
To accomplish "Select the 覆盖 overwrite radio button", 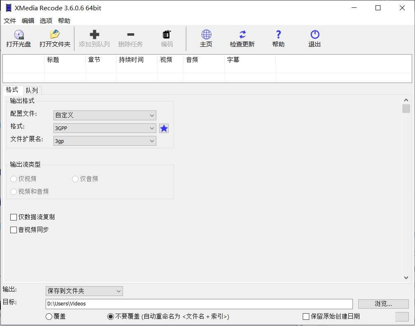I will [x=49, y=317].
